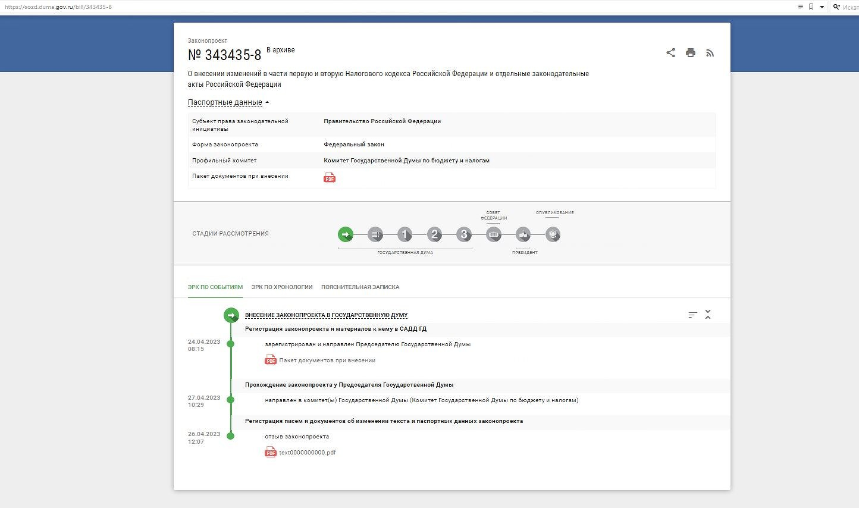Open the browser address bar dropdown arrow
The height and width of the screenshot is (508, 859).
tap(822, 7)
